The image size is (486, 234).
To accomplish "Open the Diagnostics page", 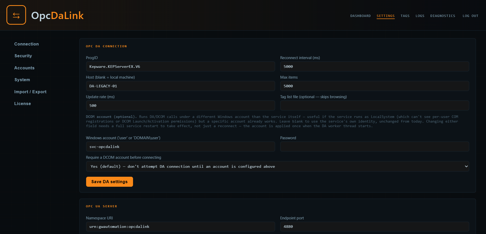I will point(443,16).
